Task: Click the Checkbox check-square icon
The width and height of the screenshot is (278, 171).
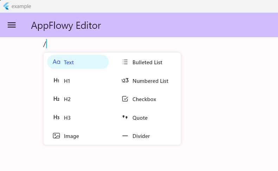Action: coord(125,99)
